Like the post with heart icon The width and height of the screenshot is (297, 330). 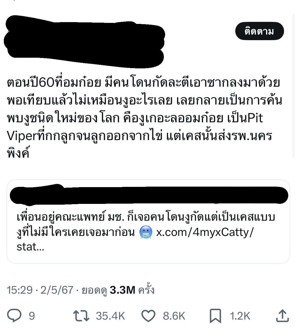[148, 316]
